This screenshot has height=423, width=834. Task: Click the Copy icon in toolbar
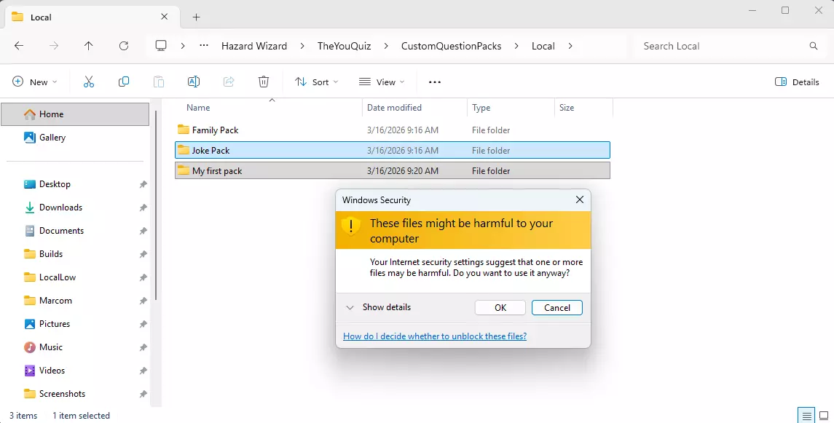124,82
